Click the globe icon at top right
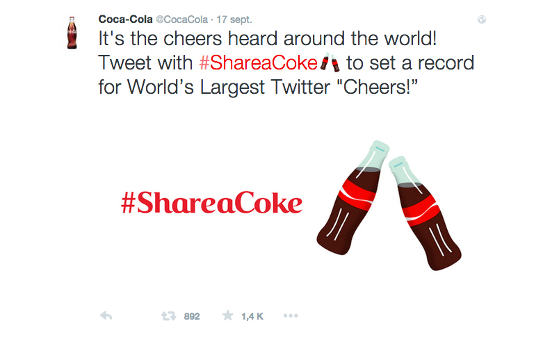This screenshot has height=337, width=543. click(483, 20)
